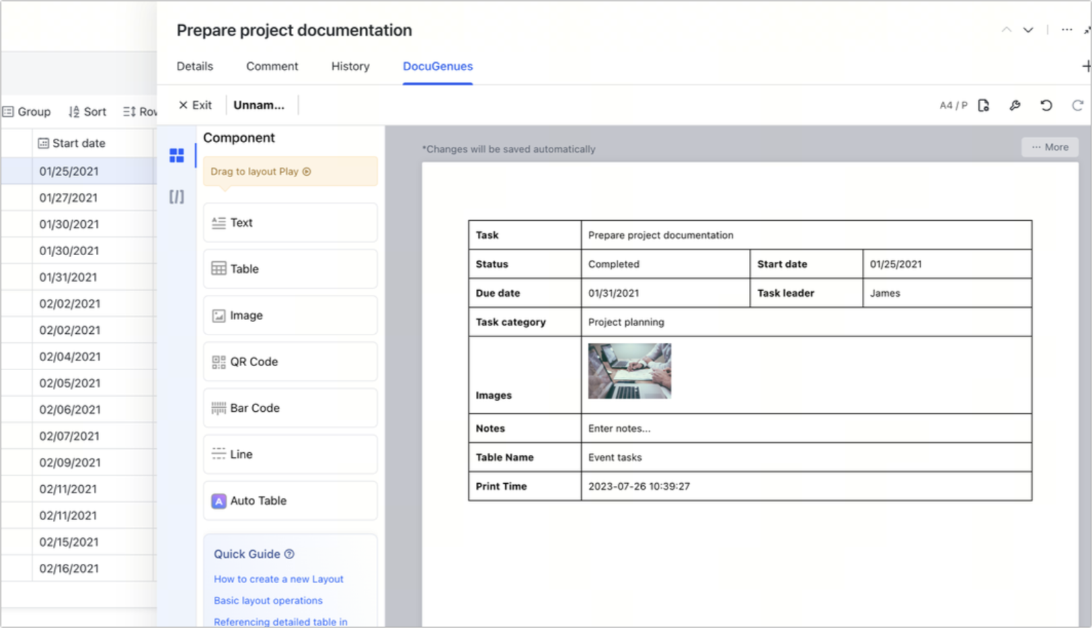The image size is (1092, 628).
Task: Open the How to create a new Layout guide
Action: tap(278, 579)
